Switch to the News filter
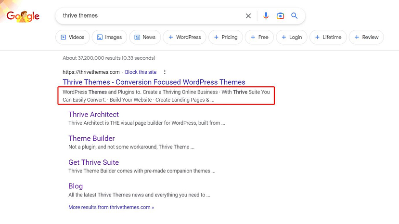Screen dimensions: 399x224 coord(145,37)
